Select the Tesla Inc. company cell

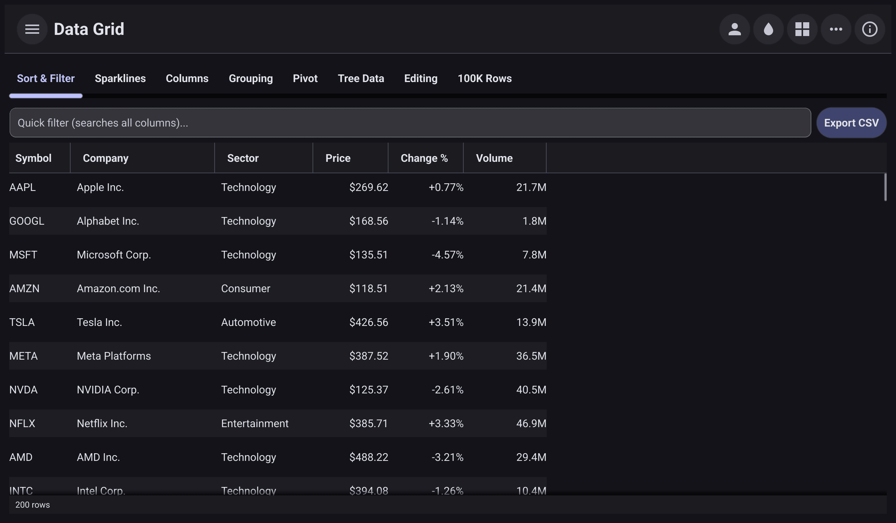pos(142,322)
